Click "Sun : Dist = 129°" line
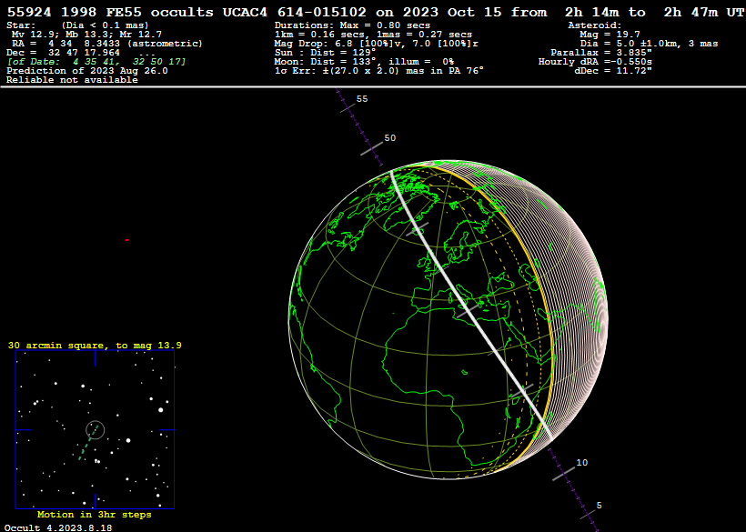 point(325,53)
